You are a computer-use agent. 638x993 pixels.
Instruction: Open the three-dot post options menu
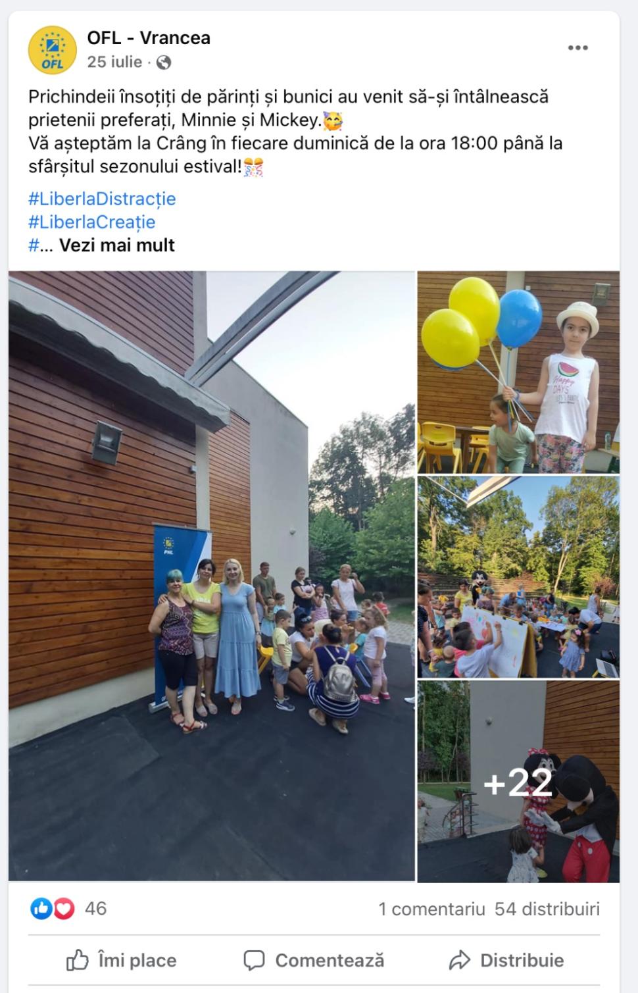coord(577,48)
